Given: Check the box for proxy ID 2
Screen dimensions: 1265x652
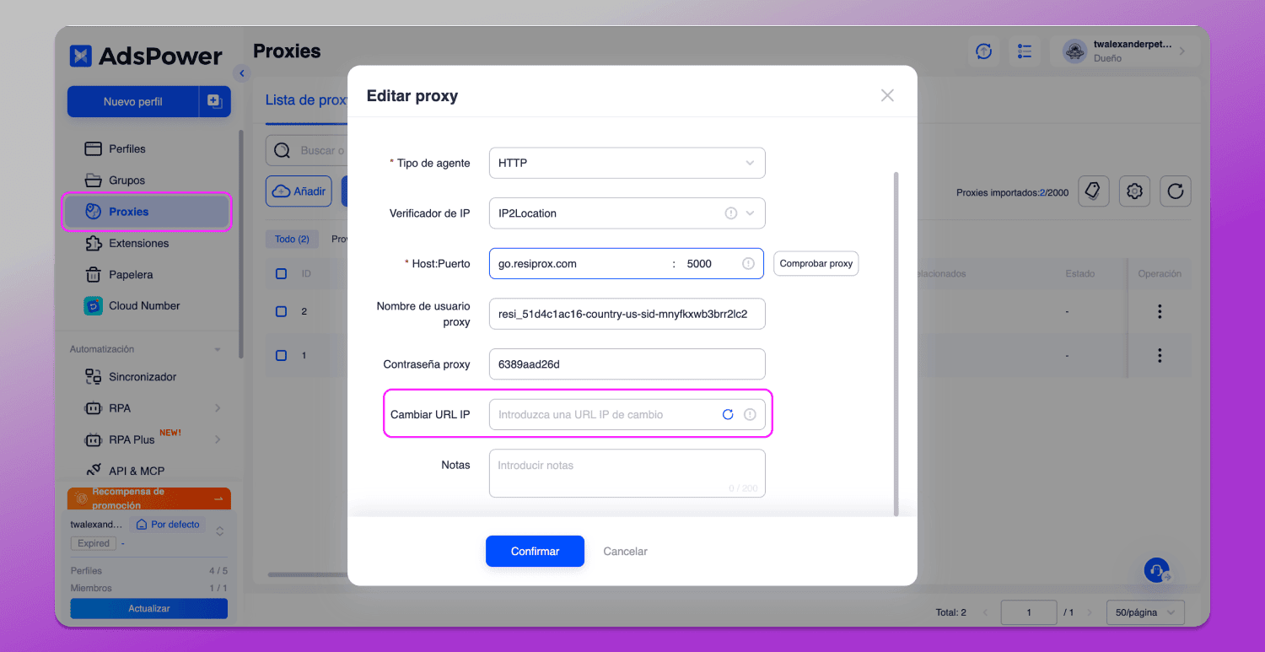Looking at the screenshot, I should tap(282, 311).
